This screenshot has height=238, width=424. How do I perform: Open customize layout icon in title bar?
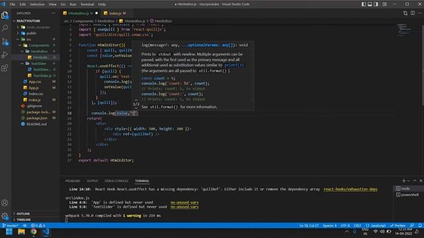[384, 4]
